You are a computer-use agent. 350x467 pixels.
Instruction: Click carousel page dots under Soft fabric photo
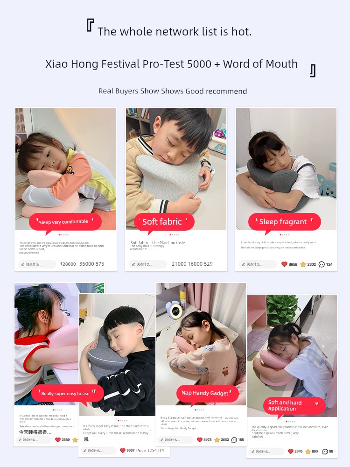(175, 235)
